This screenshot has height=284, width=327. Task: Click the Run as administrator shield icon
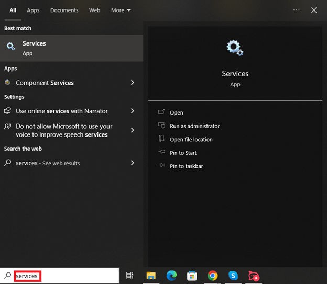click(161, 126)
